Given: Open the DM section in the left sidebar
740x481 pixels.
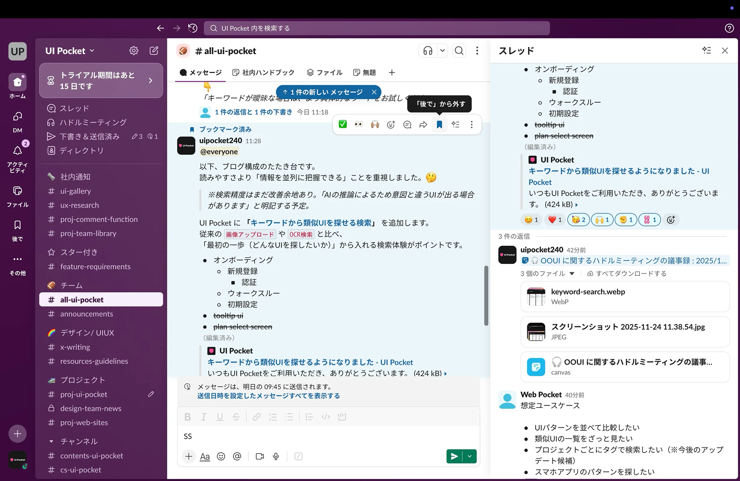Looking at the screenshot, I should (x=17, y=121).
